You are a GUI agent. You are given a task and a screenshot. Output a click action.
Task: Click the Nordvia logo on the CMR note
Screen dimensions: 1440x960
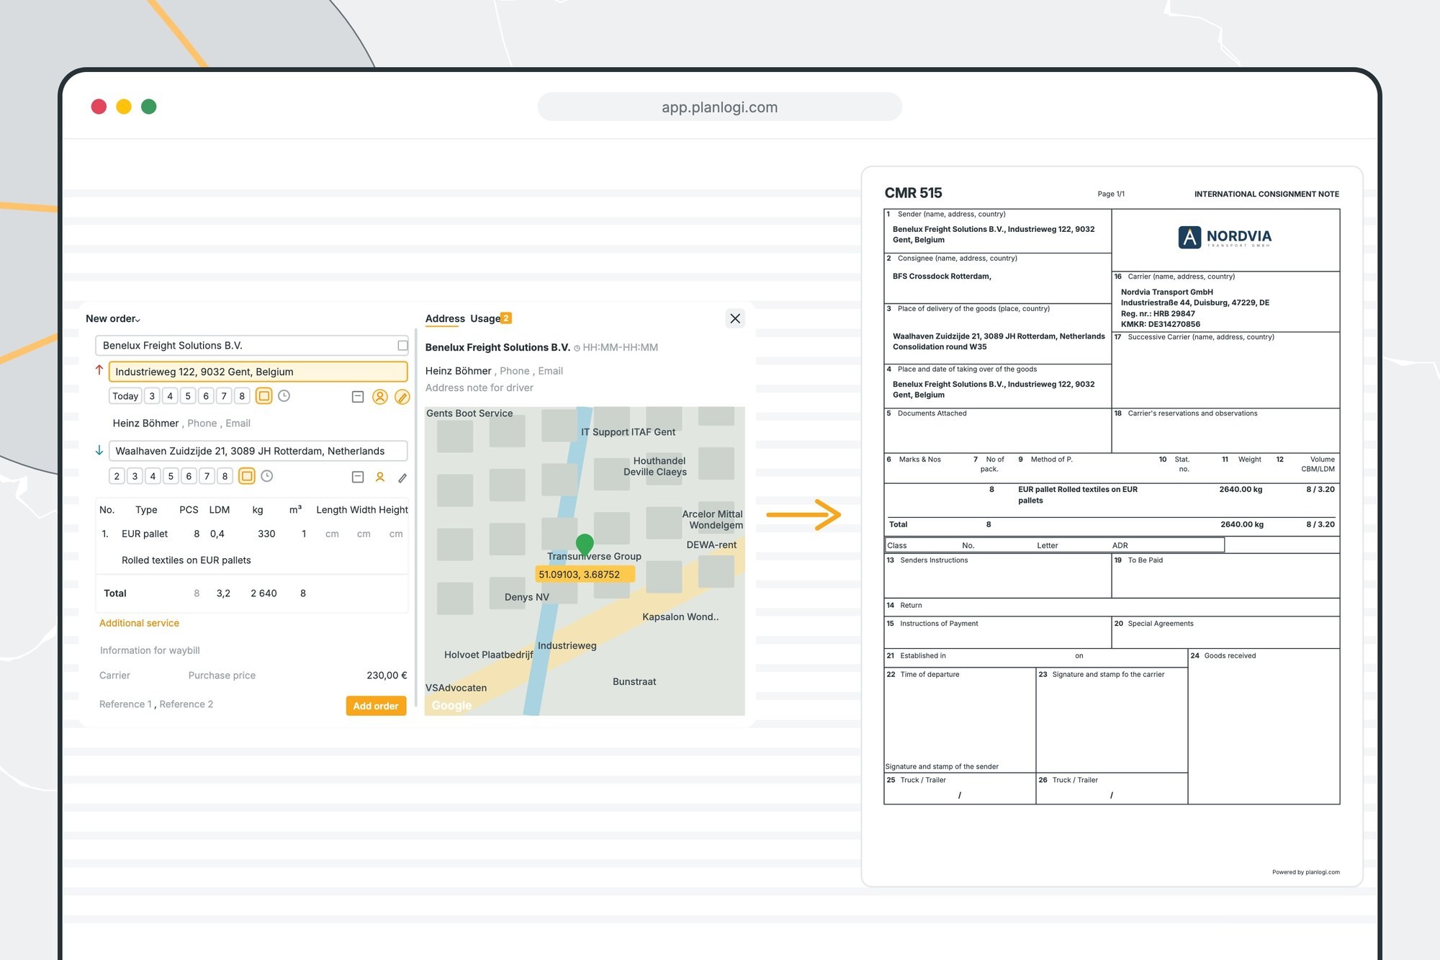click(x=1225, y=237)
